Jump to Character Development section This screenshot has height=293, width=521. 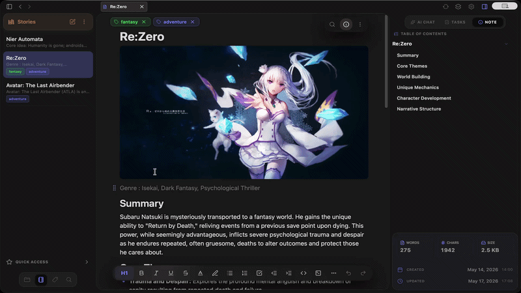(424, 98)
